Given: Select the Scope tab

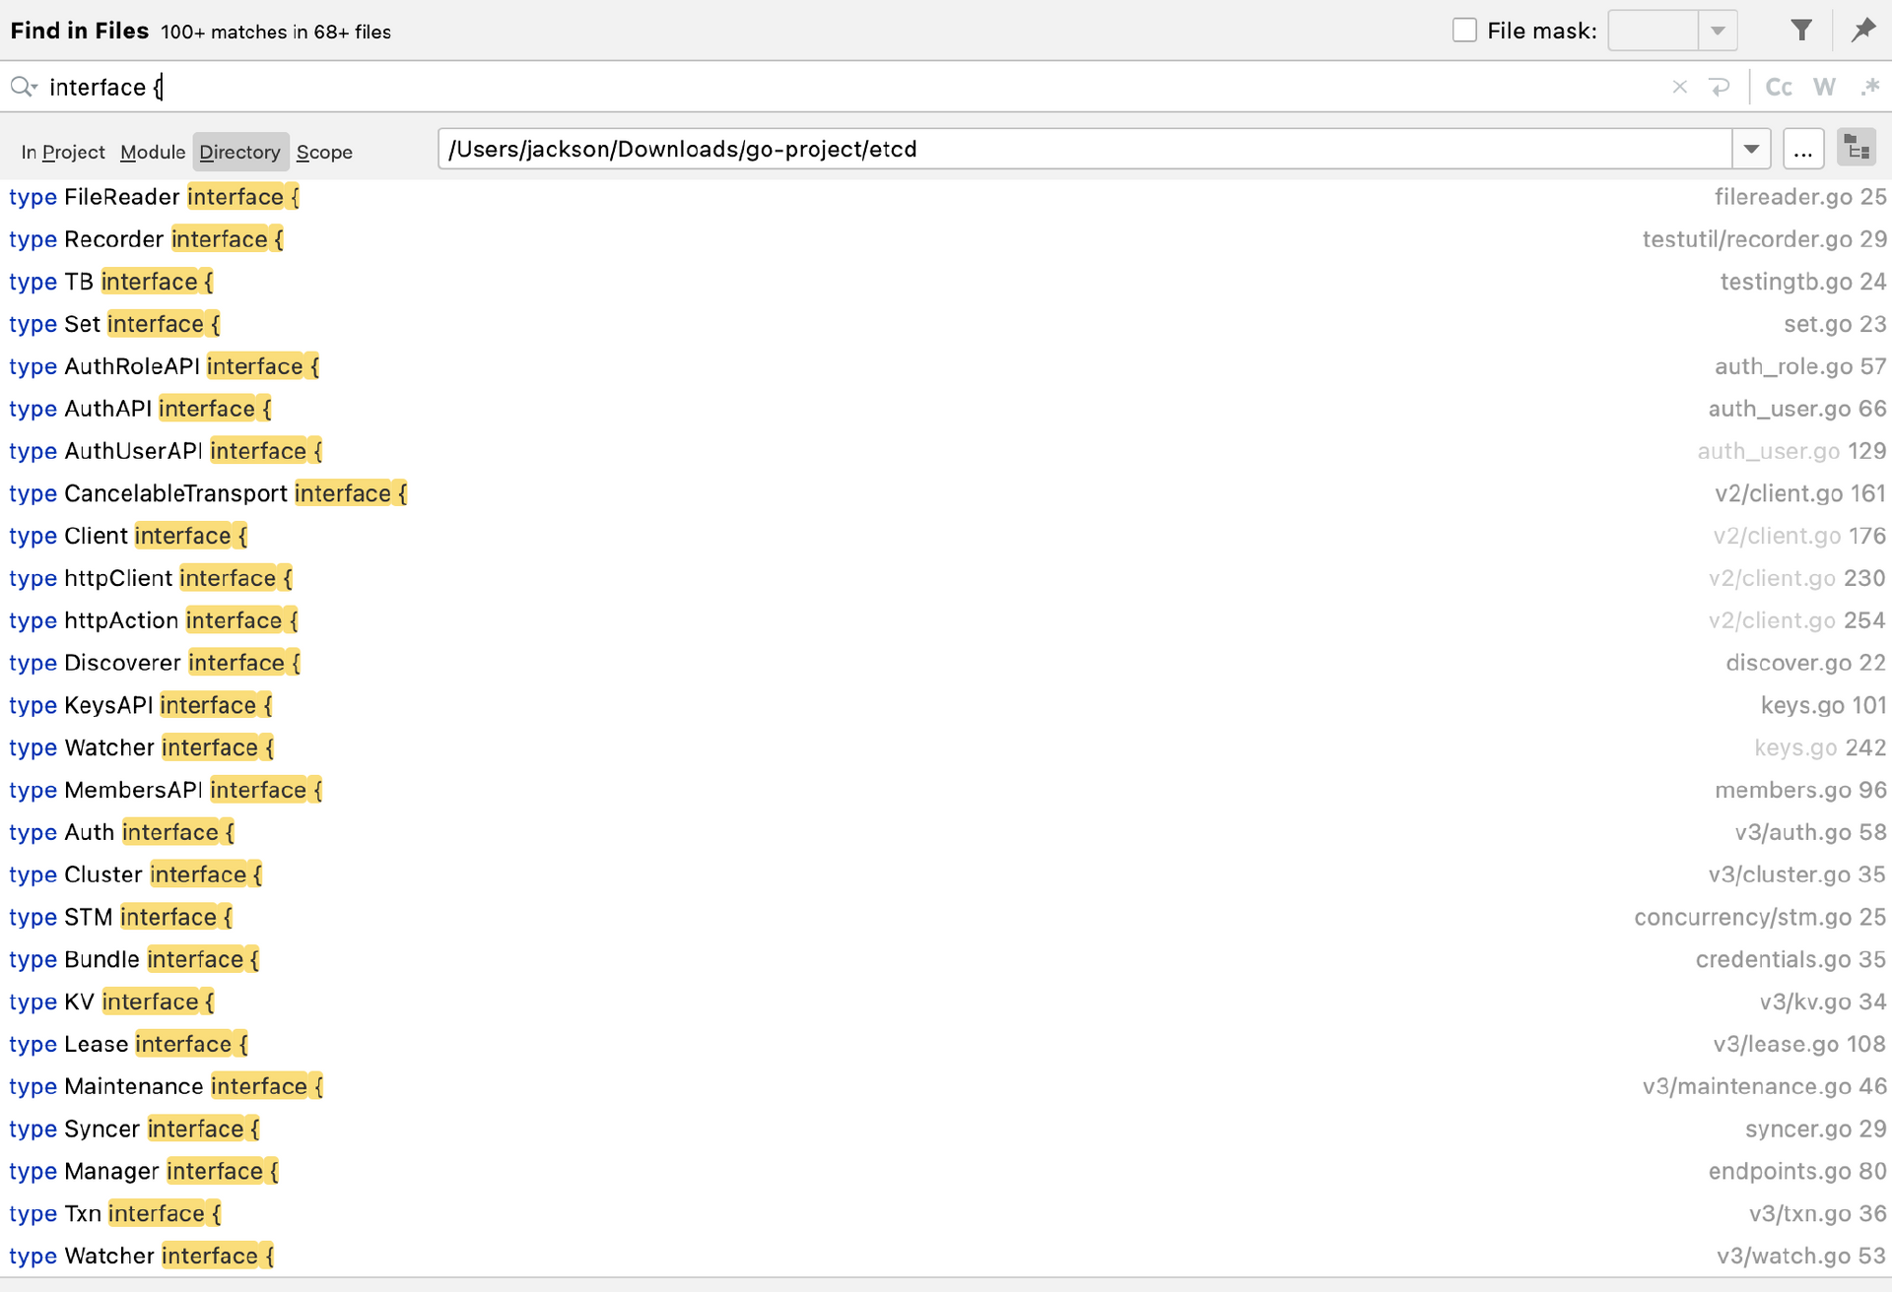Looking at the screenshot, I should pos(324,152).
